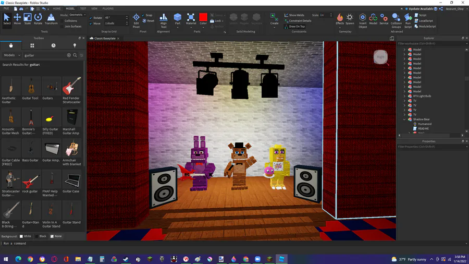Open the Color dropdown arrow
The image size is (469, 264).
click(x=203, y=27)
